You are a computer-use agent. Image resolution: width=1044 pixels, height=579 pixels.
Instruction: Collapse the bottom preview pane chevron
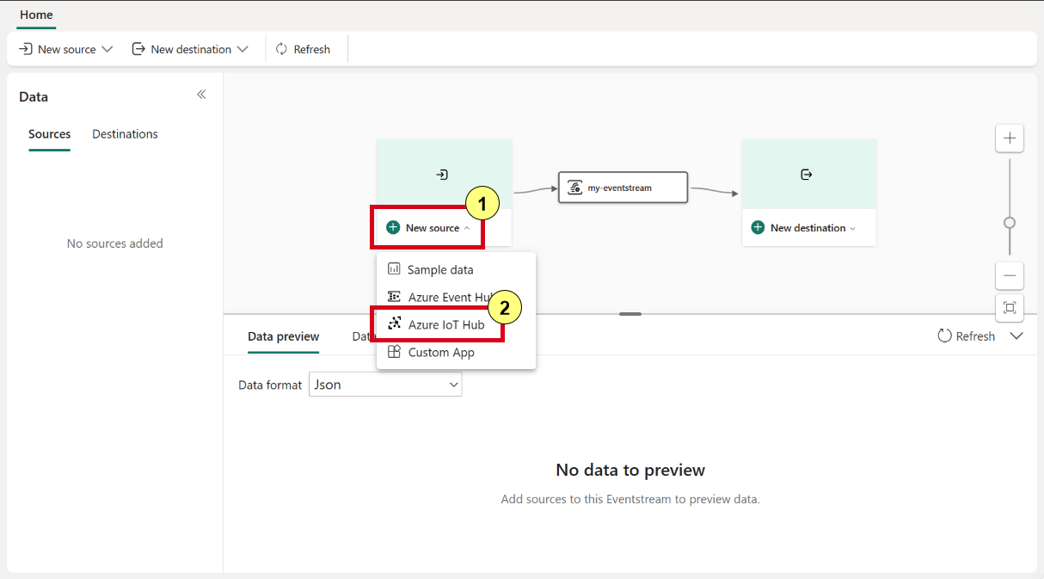point(1016,336)
